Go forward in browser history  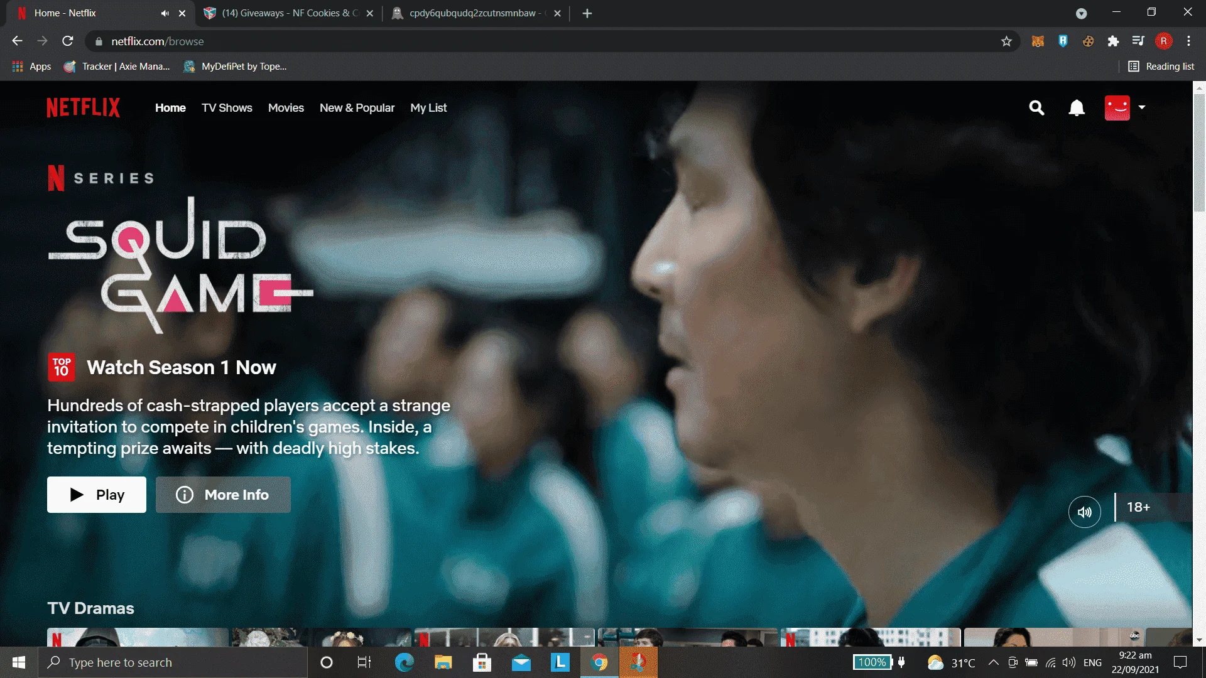(x=42, y=41)
